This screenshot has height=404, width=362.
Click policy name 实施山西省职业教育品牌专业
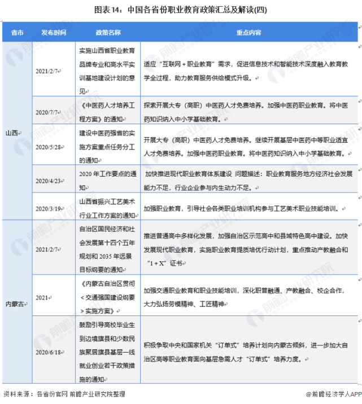pyautogui.click(x=107, y=71)
